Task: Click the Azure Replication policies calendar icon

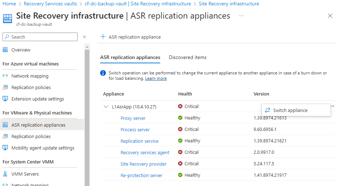Action: pos(5,87)
